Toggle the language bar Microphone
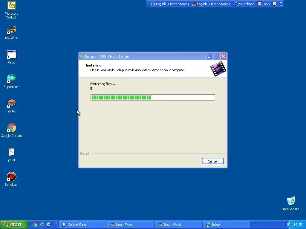Screen dimensions: 306x229 (244, 4)
